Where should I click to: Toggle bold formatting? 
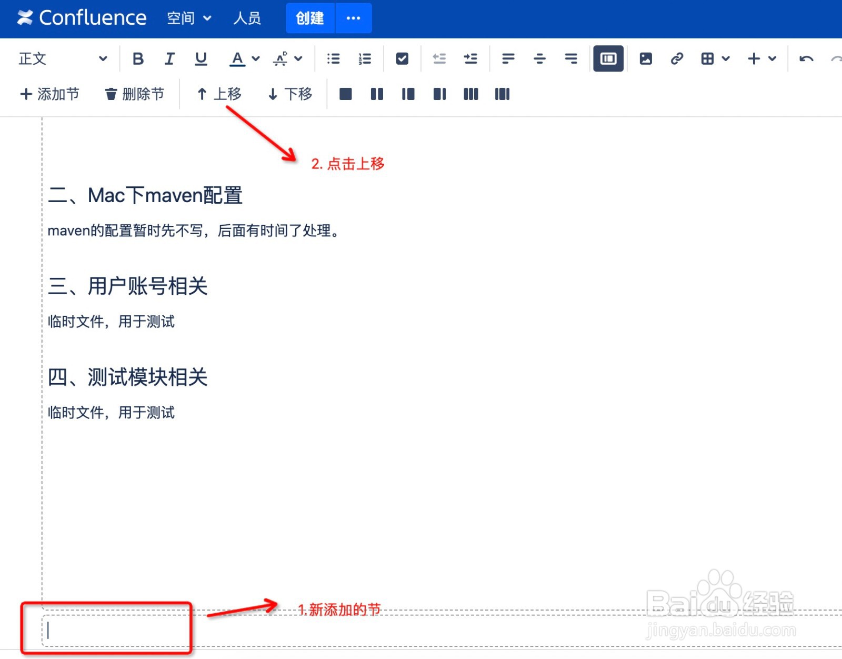[x=138, y=58]
